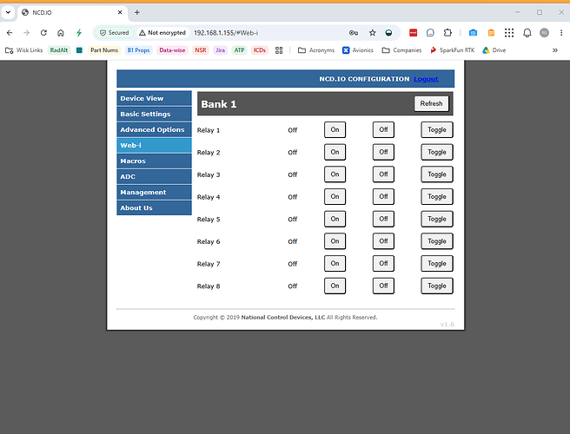Open the Management page
This screenshot has width=570, height=434.
pos(154,192)
